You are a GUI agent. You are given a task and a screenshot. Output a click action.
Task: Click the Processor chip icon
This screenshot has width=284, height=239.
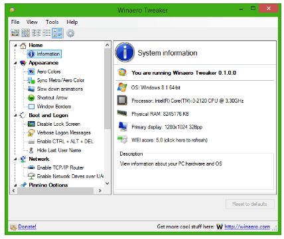pos(122,101)
